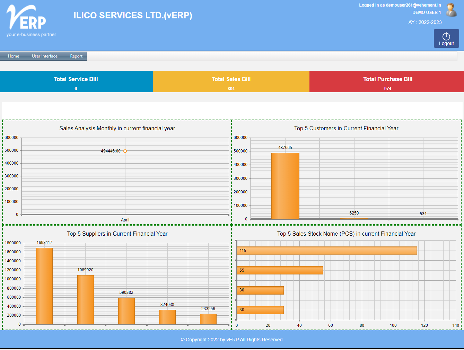Click the 6250 customer value label
464x350 pixels.
(354, 213)
